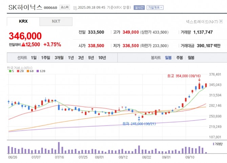Select the 주봉 candle chart
227x163 pixels.
pyautogui.click(x=180, y=58)
